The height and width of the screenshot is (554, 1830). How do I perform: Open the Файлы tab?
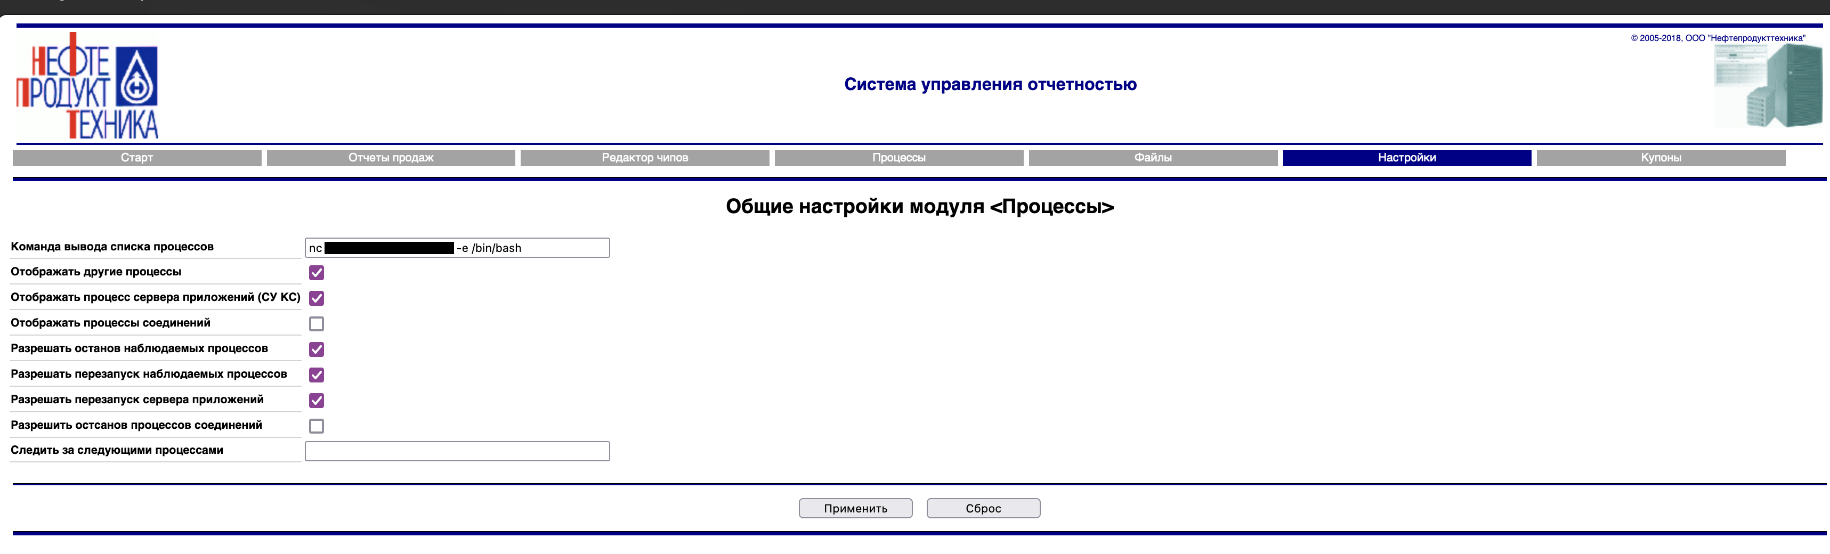tap(1152, 158)
